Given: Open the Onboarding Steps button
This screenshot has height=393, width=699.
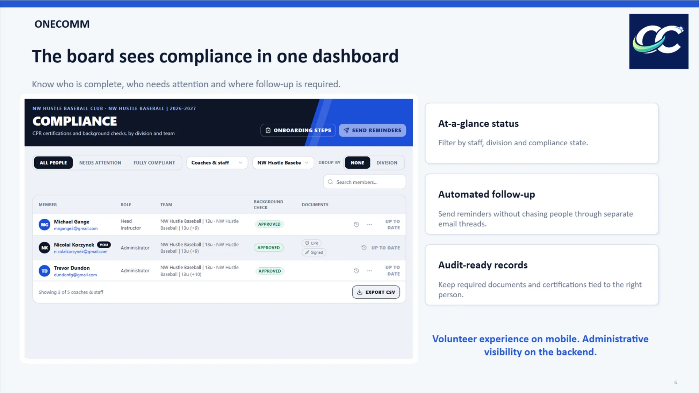Looking at the screenshot, I should point(298,130).
